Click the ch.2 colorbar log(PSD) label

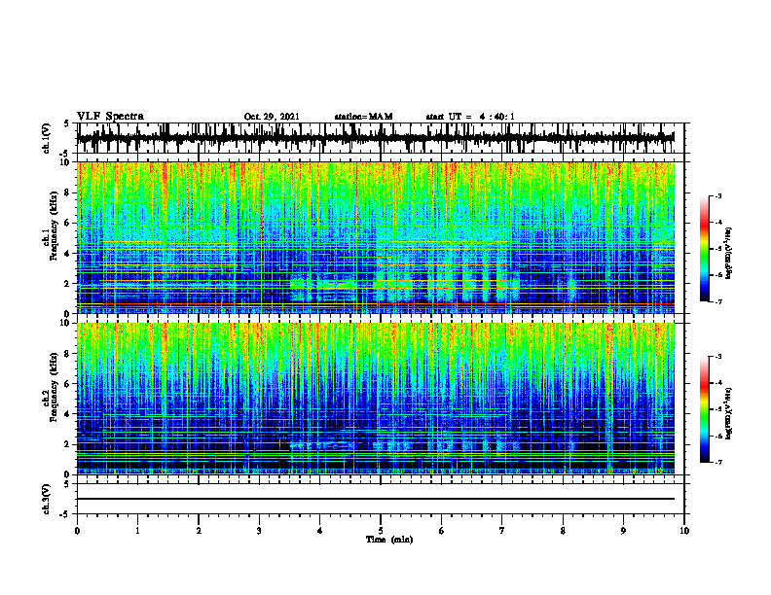click(729, 414)
